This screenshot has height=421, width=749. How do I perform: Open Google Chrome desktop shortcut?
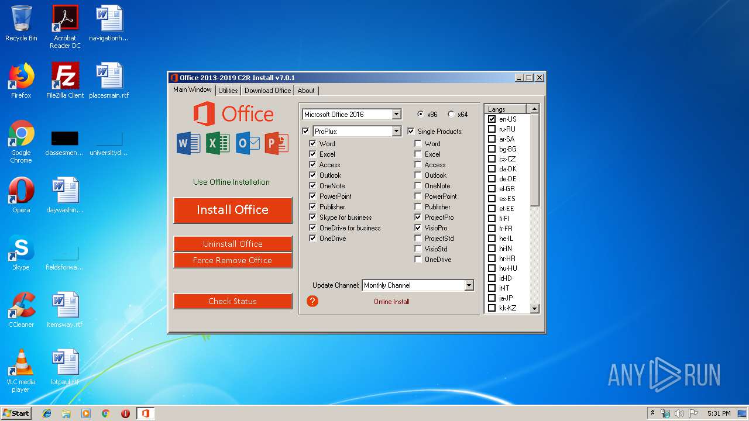click(21, 142)
